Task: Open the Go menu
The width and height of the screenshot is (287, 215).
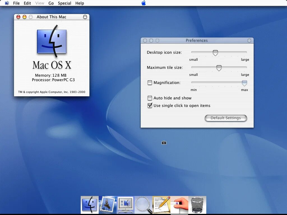Action: [51, 3]
